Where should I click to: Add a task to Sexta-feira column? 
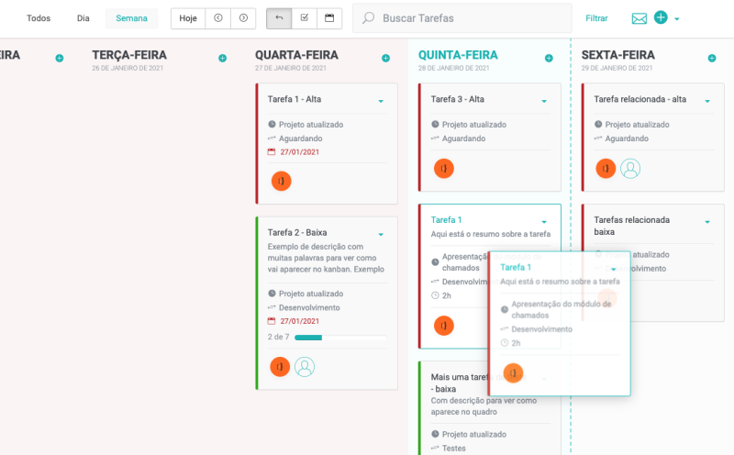(712, 58)
